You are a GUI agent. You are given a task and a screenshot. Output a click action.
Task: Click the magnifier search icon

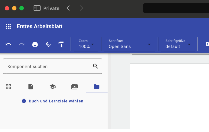click(95, 66)
